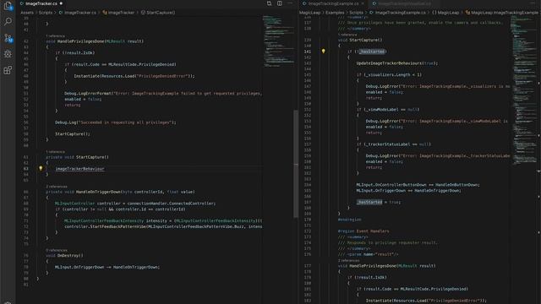This screenshot has width=541, height=304.
Task: Click imageTrackerBehaviour on line 63
Action: [x=79, y=169]
